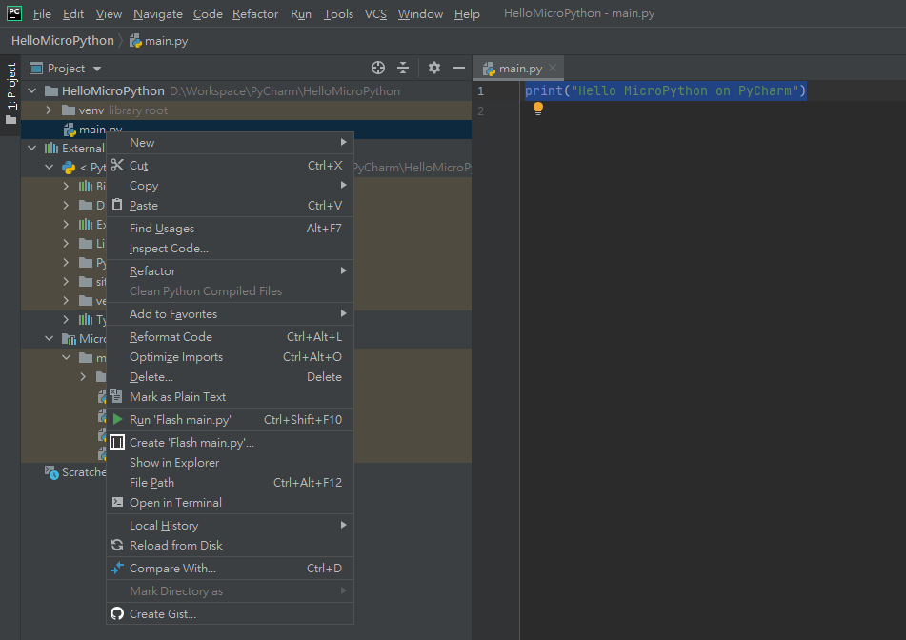Click the print statement on line 1

665,90
